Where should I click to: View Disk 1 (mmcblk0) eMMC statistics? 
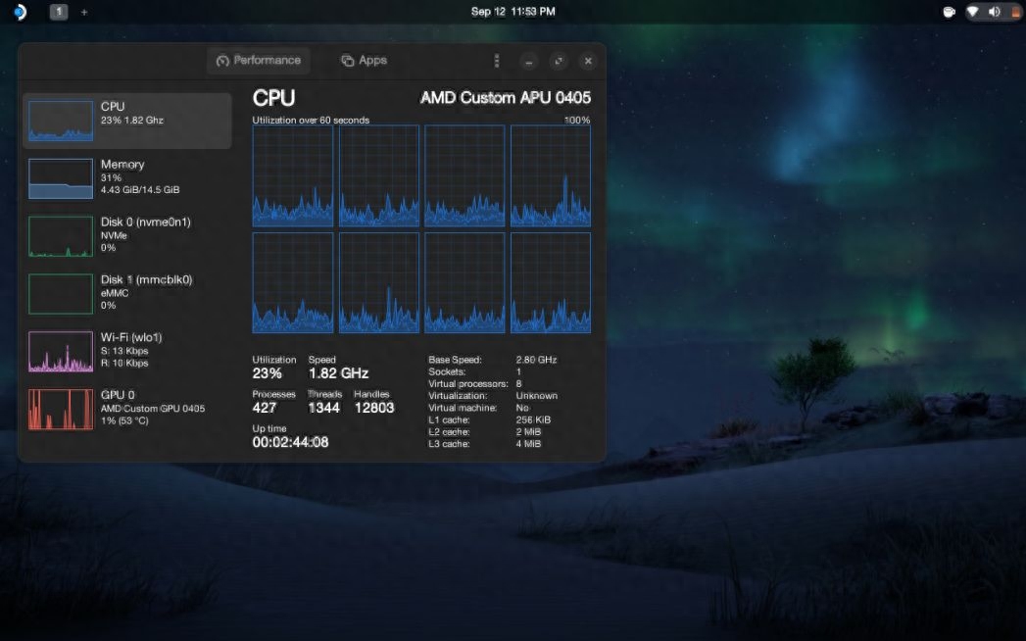click(127, 292)
